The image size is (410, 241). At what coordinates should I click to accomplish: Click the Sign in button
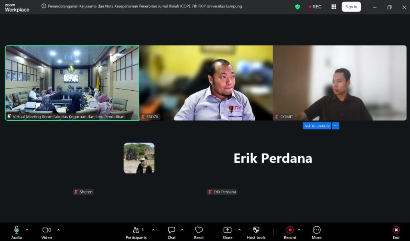click(x=351, y=7)
